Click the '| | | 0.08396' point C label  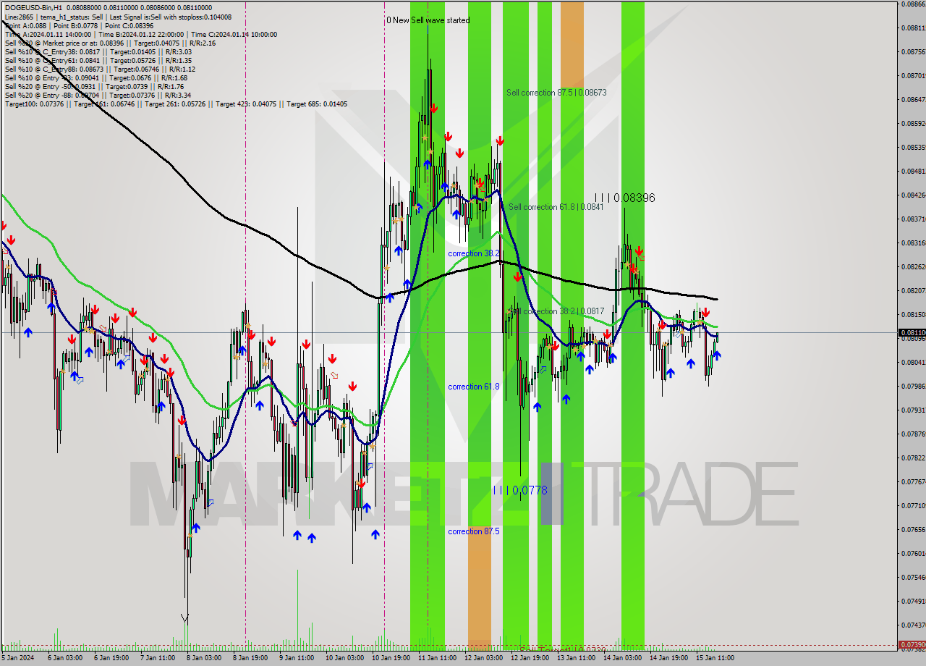coord(625,198)
